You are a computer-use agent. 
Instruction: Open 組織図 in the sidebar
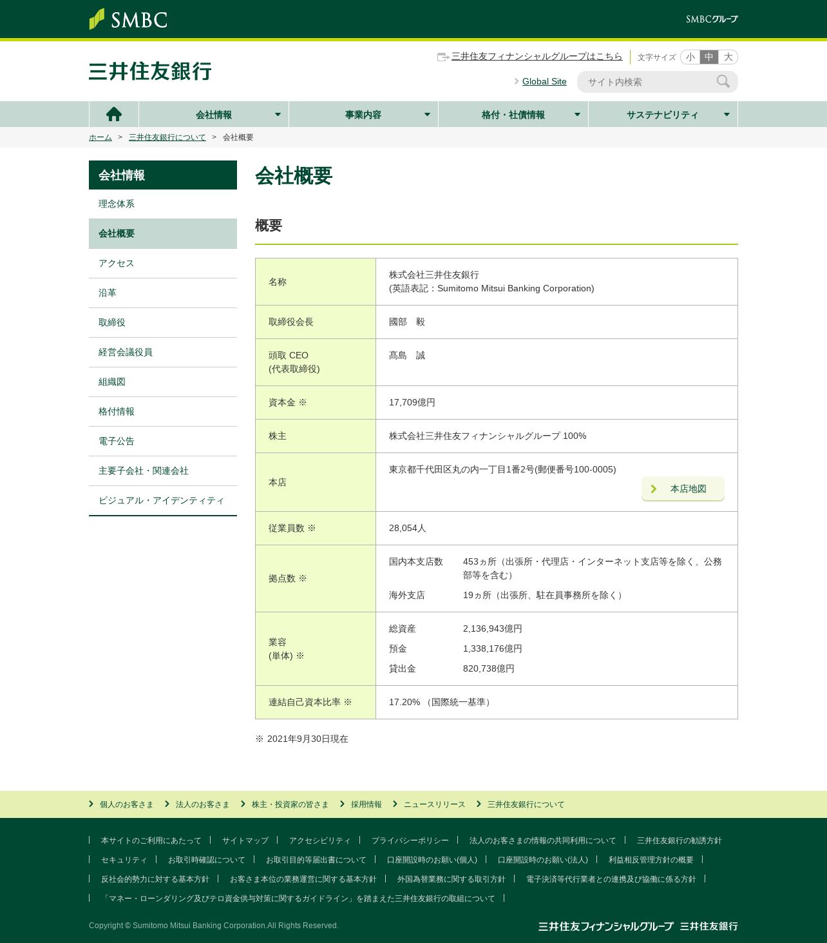tap(163, 382)
